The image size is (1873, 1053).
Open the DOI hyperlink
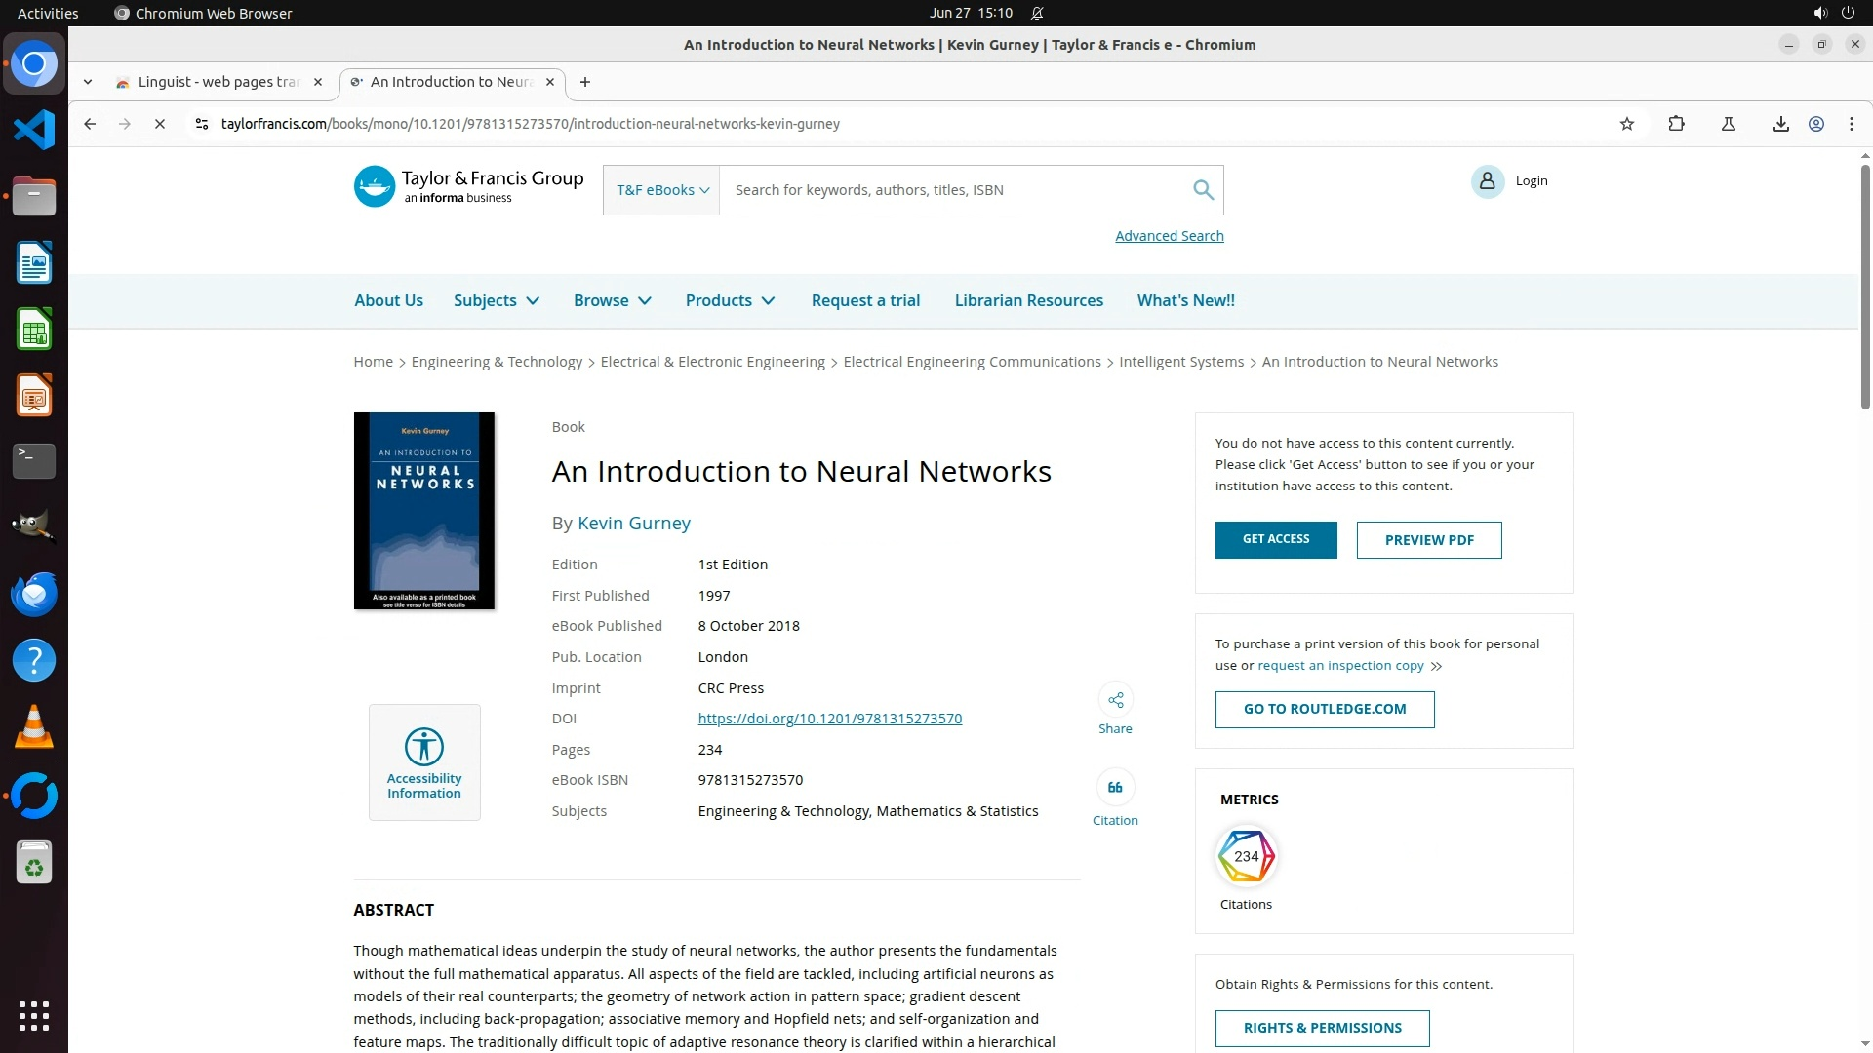(x=829, y=719)
